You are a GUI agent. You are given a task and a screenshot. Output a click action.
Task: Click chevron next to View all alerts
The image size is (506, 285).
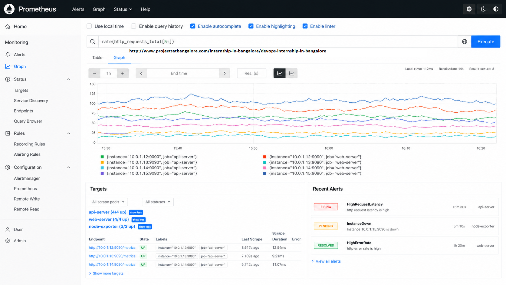[313, 261]
